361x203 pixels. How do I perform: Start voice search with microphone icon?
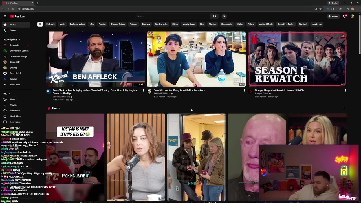tap(224, 16)
